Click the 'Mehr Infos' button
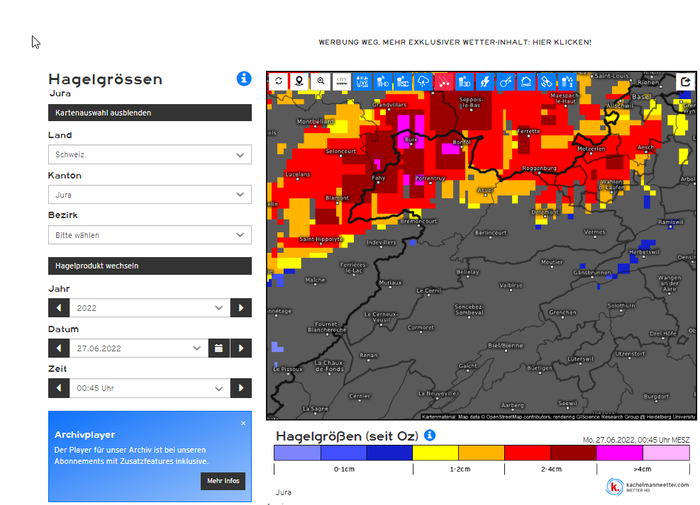Screen dimensions: 700x505 point(223,481)
